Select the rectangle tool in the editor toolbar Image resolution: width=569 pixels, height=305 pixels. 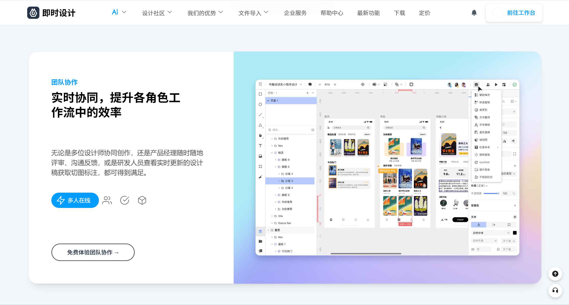[260, 94]
